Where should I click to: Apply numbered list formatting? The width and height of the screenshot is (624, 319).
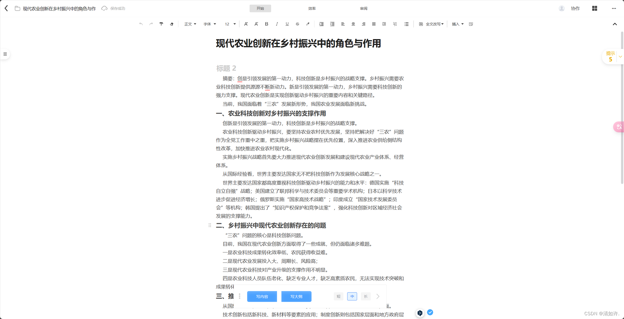tap(395, 24)
